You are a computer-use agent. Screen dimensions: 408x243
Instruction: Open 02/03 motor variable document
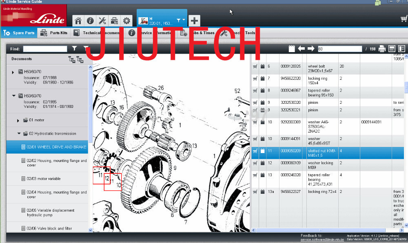(x=43, y=179)
